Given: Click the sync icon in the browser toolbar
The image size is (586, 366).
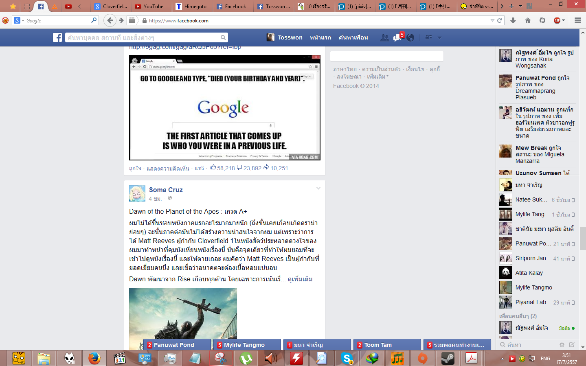Looking at the screenshot, I should [542, 20].
